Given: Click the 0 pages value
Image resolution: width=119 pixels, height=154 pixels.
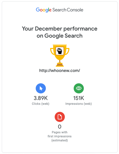Looking at the screenshot, I should pyautogui.click(x=59, y=126).
